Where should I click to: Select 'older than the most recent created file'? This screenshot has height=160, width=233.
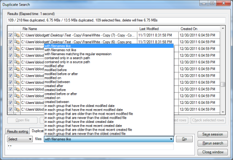pos(109,130)
